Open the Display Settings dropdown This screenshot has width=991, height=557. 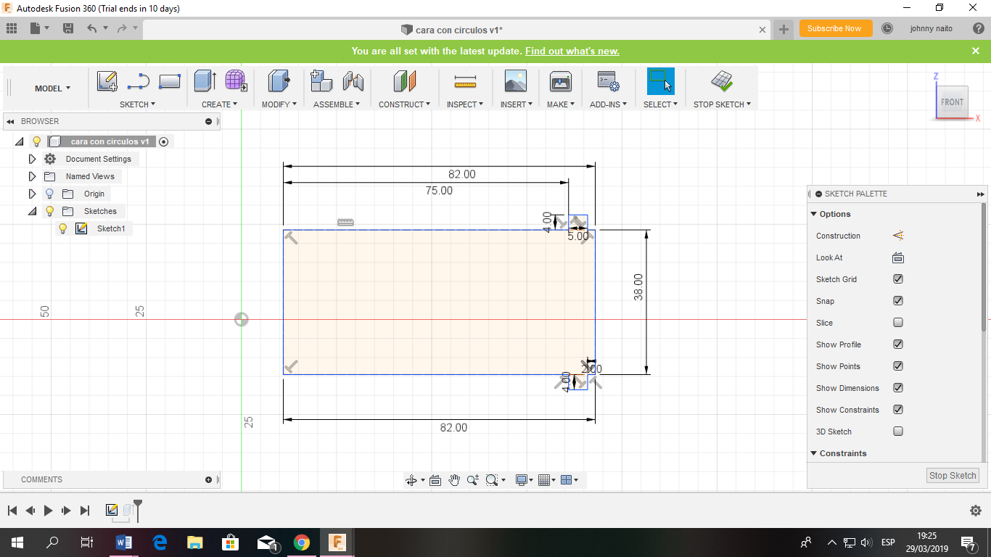(x=524, y=480)
